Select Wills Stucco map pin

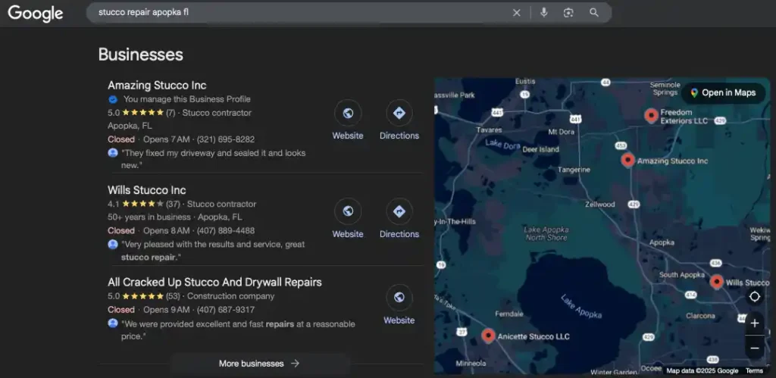coord(717,282)
